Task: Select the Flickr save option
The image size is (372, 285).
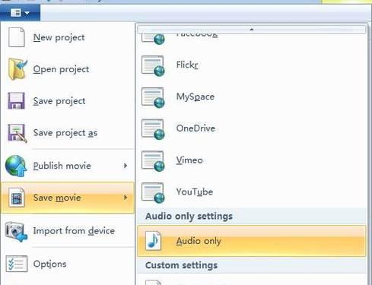Action: coord(252,65)
